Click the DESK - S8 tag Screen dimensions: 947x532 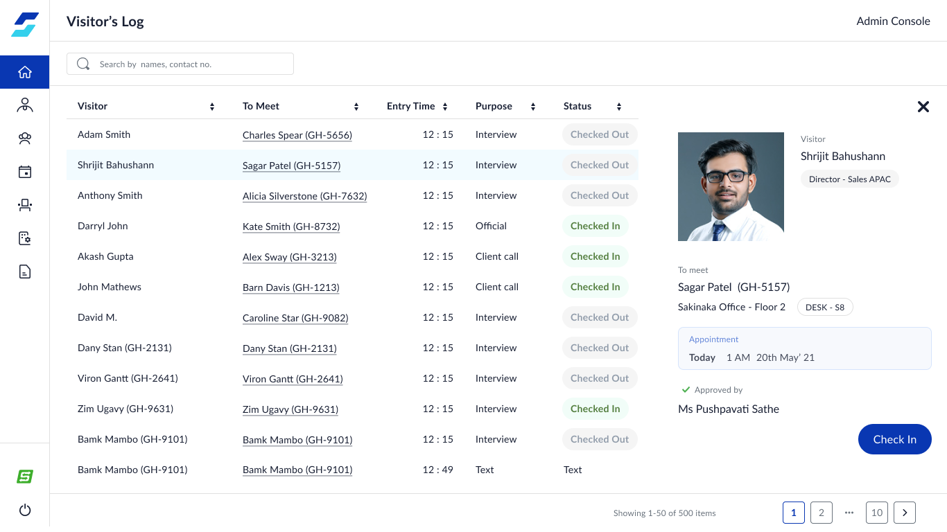(825, 307)
